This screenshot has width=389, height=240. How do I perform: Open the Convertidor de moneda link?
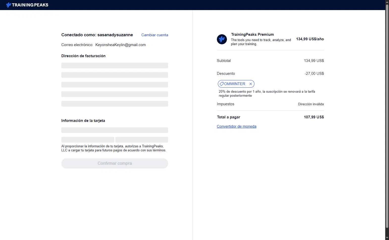(237, 126)
